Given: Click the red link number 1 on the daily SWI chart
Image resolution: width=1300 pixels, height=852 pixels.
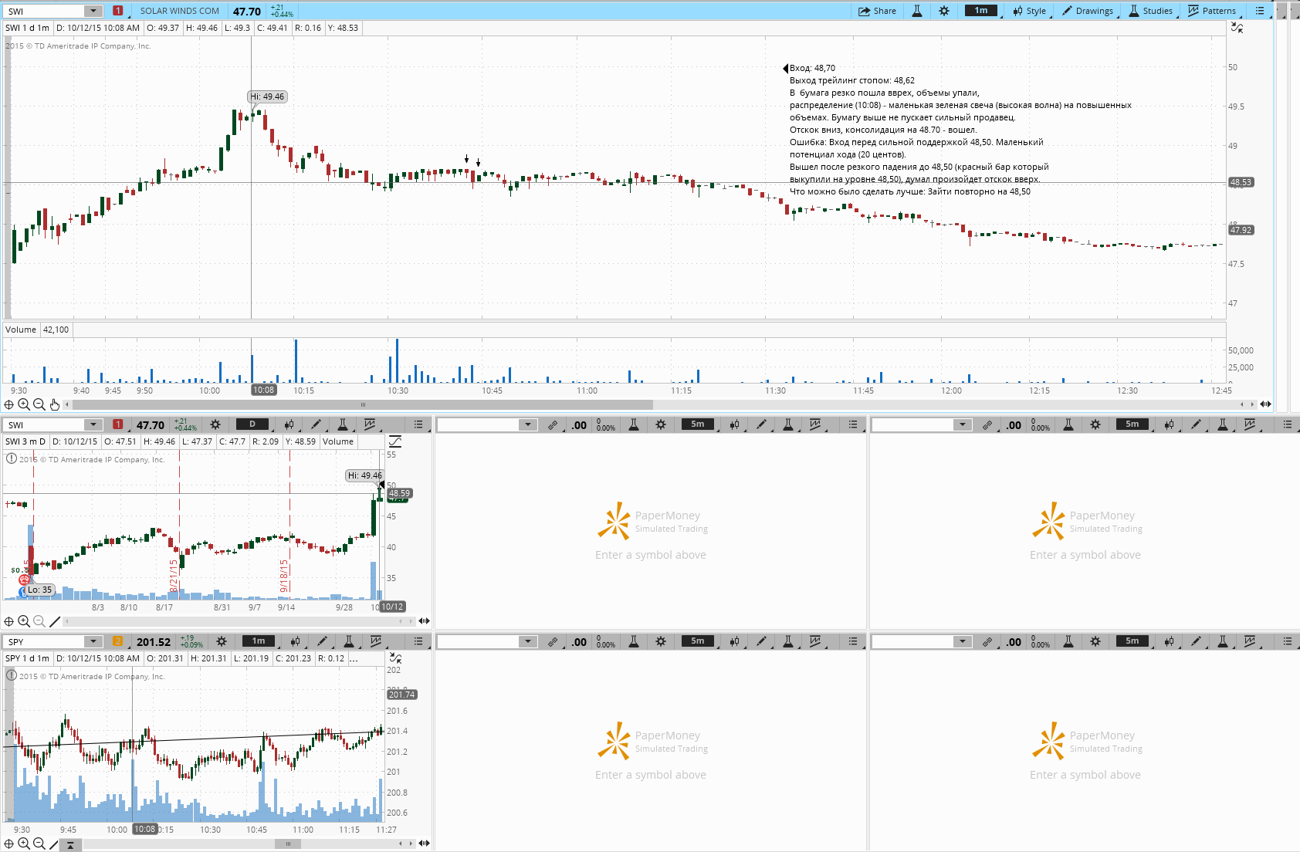Looking at the screenshot, I should 117,424.
